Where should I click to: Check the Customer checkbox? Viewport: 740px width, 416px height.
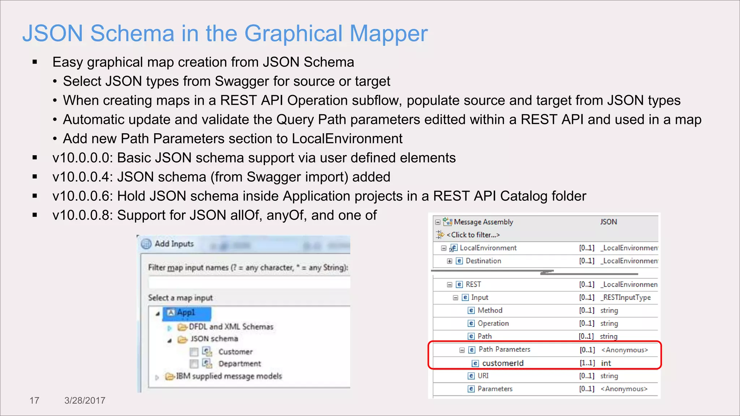point(194,352)
